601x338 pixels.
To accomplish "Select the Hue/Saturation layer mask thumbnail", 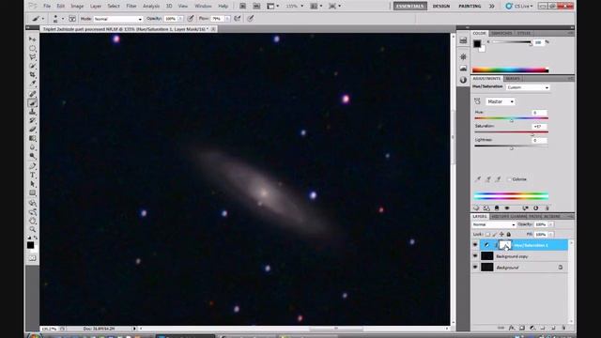I will click(505, 245).
